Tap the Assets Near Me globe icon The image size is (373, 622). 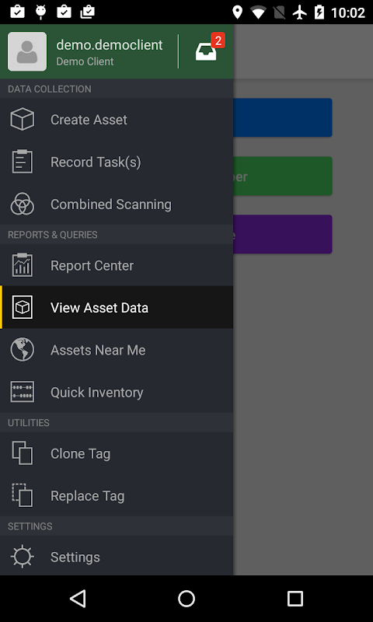coord(23,349)
